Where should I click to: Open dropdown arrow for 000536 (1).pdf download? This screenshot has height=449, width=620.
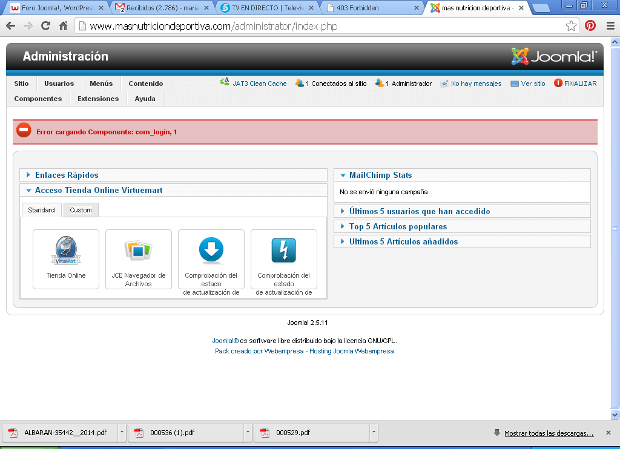[248, 433]
